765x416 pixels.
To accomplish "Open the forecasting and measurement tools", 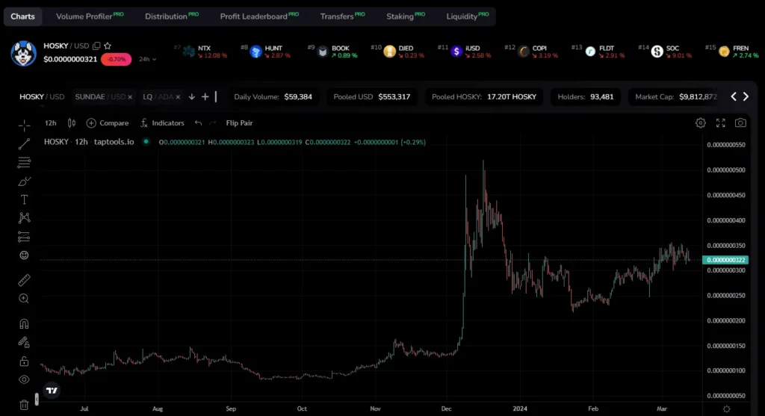I will [24, 237].
